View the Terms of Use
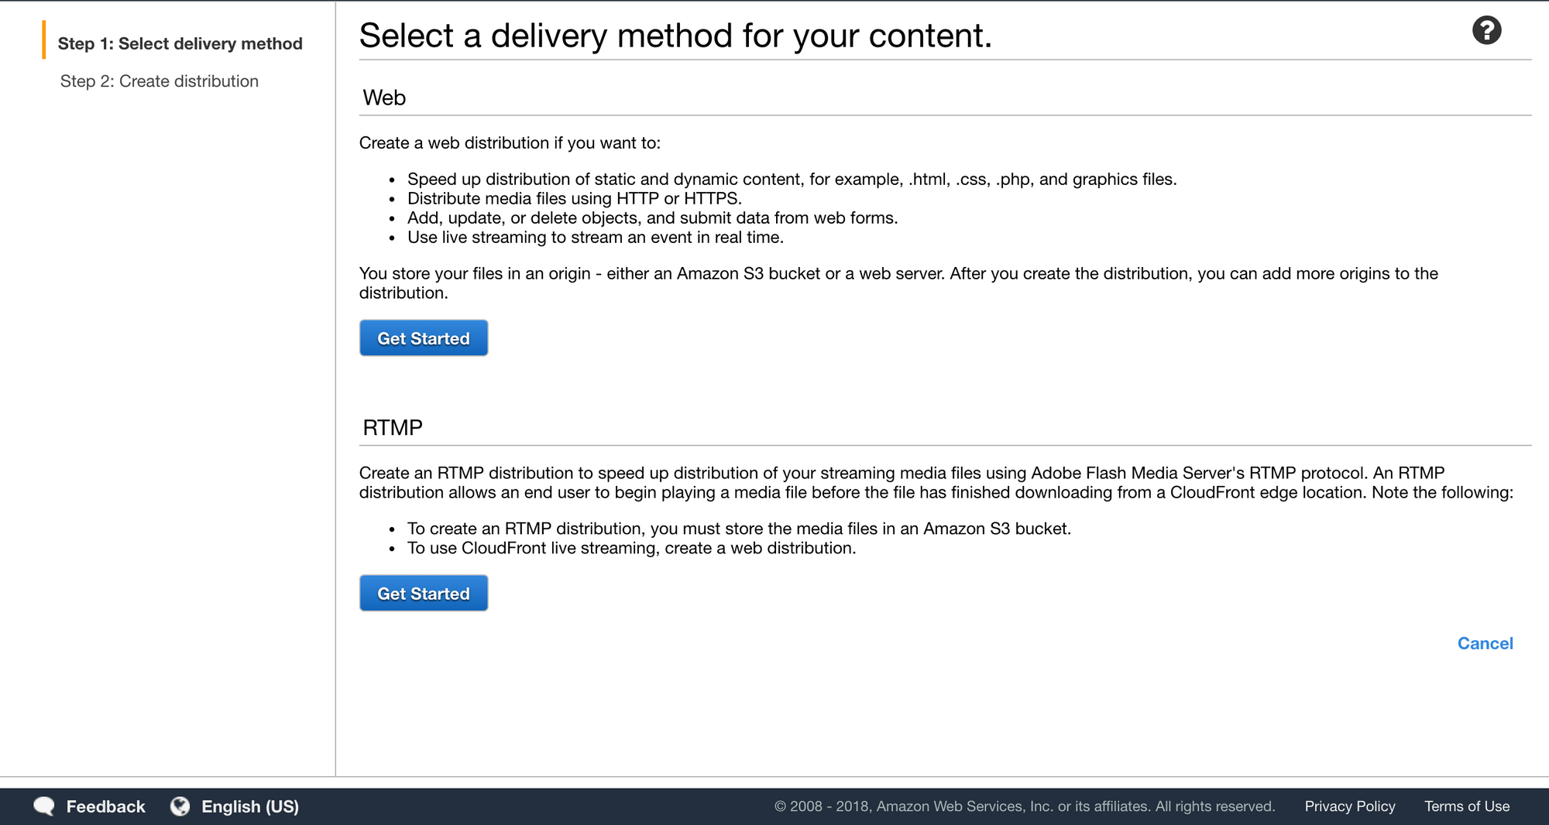Screen dimensions: 1549x825 [1467, 806]
